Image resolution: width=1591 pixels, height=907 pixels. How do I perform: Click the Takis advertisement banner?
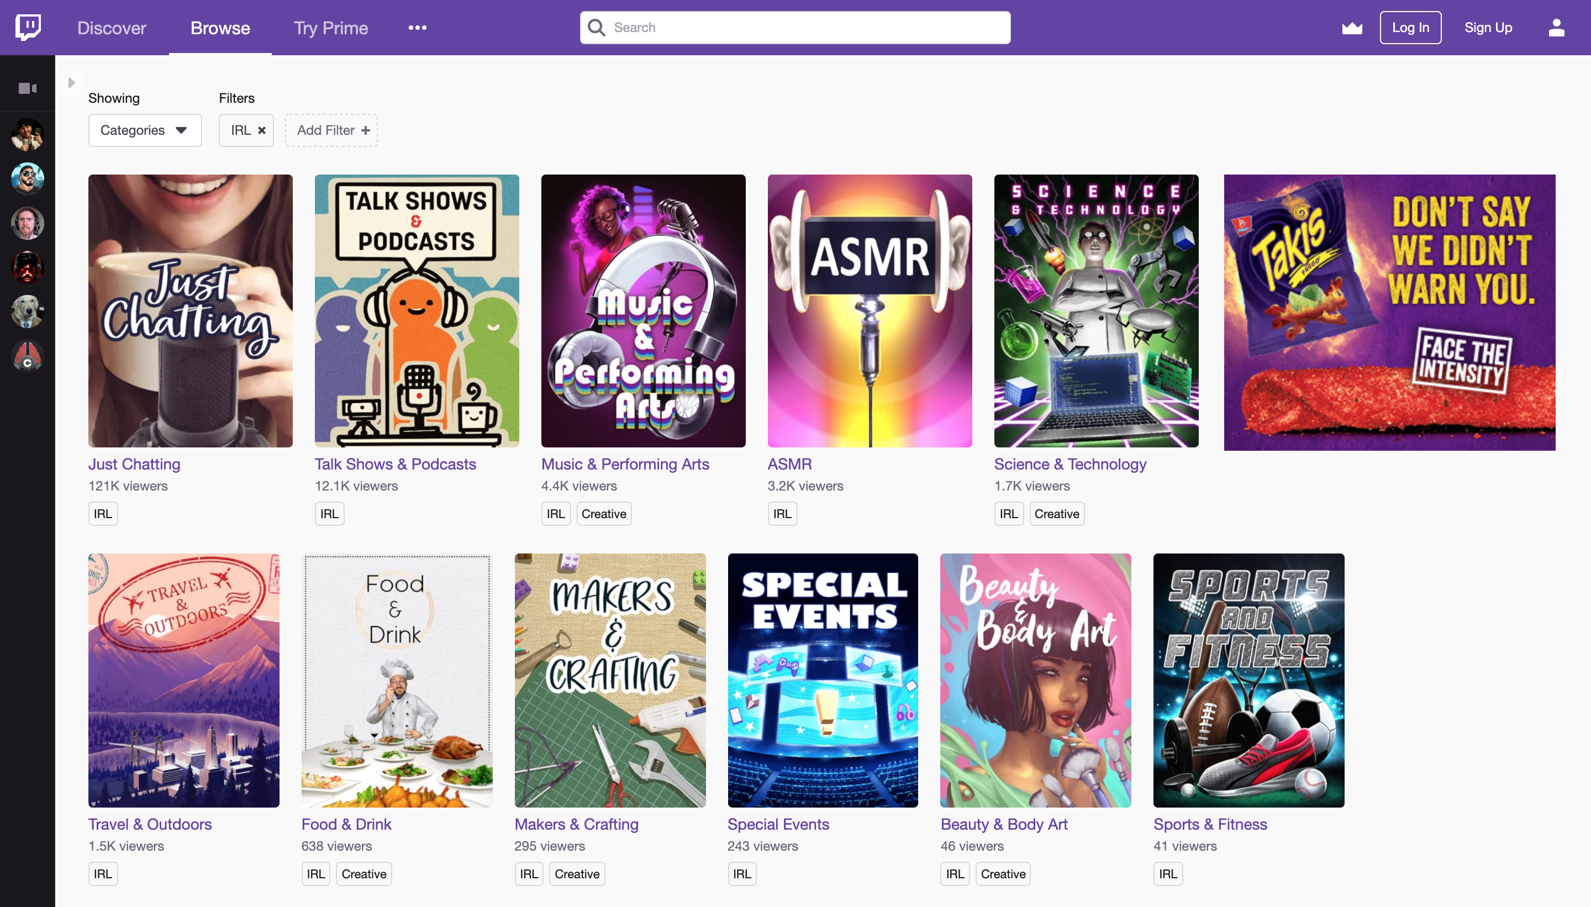pos(1389,312)
